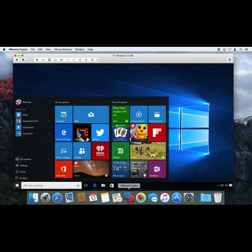This screenshot has width=252, height=252.
Task: Open the Help menu
Action: coord(90,49)
